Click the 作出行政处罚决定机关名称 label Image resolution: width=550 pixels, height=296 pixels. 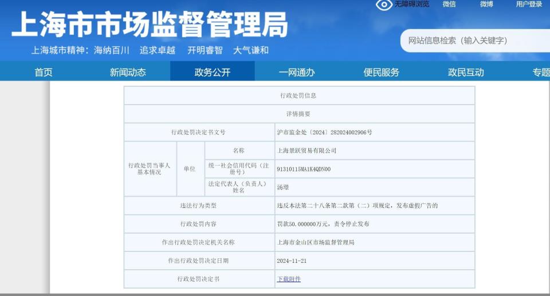(199, 242)
